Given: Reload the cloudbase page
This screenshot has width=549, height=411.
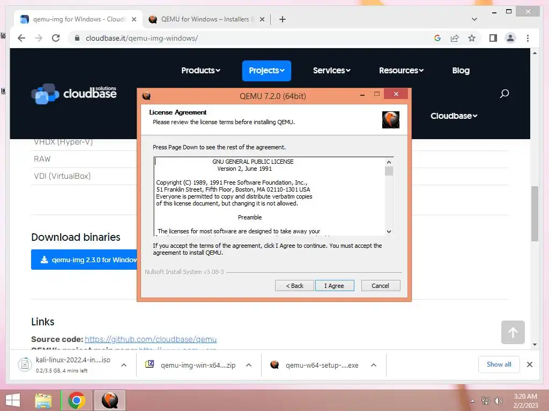Looking at the screenshot, I should point(56,38).
